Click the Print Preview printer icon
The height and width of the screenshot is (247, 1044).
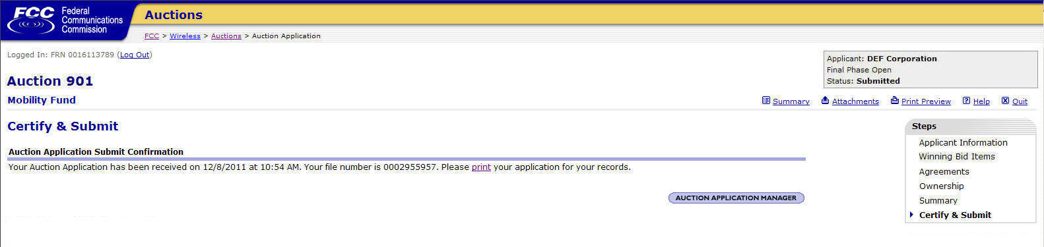895,101
